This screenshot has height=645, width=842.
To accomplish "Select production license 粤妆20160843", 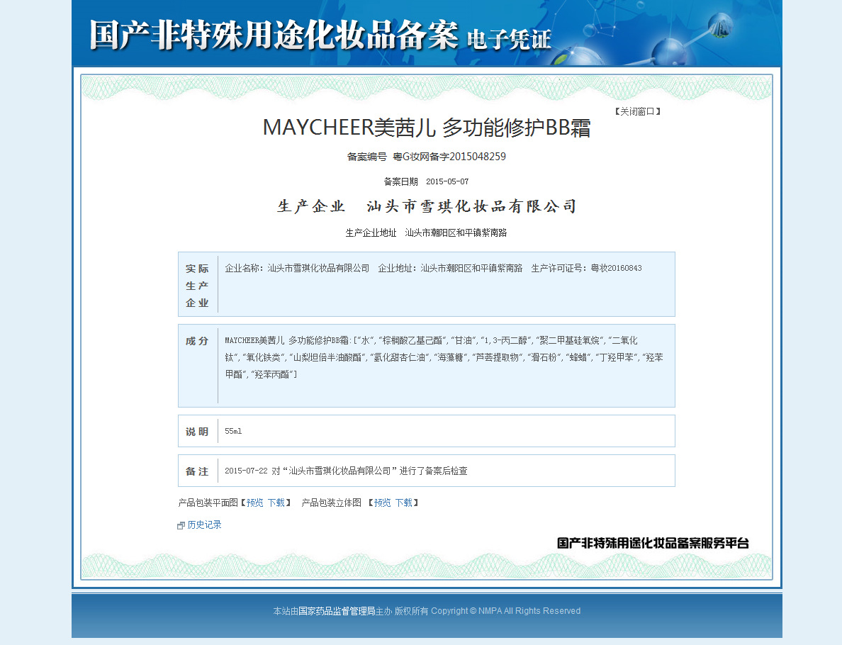I will tap(616, 268).
